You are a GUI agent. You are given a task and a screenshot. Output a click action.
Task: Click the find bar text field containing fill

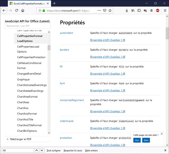(x=18, y=150)
